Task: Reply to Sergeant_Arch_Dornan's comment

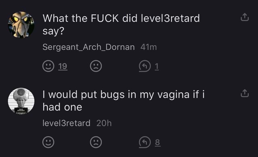Action: coord(145,66)
